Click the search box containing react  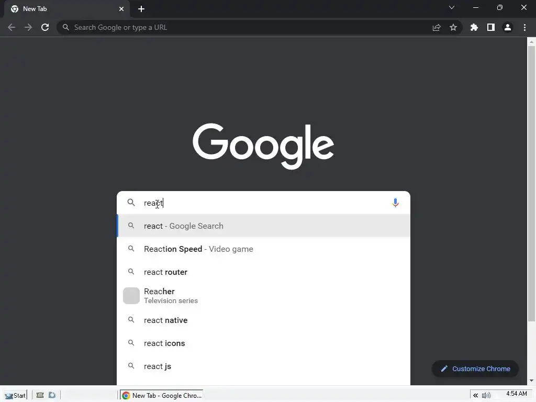pyautogui.click(x=263, y=203)
